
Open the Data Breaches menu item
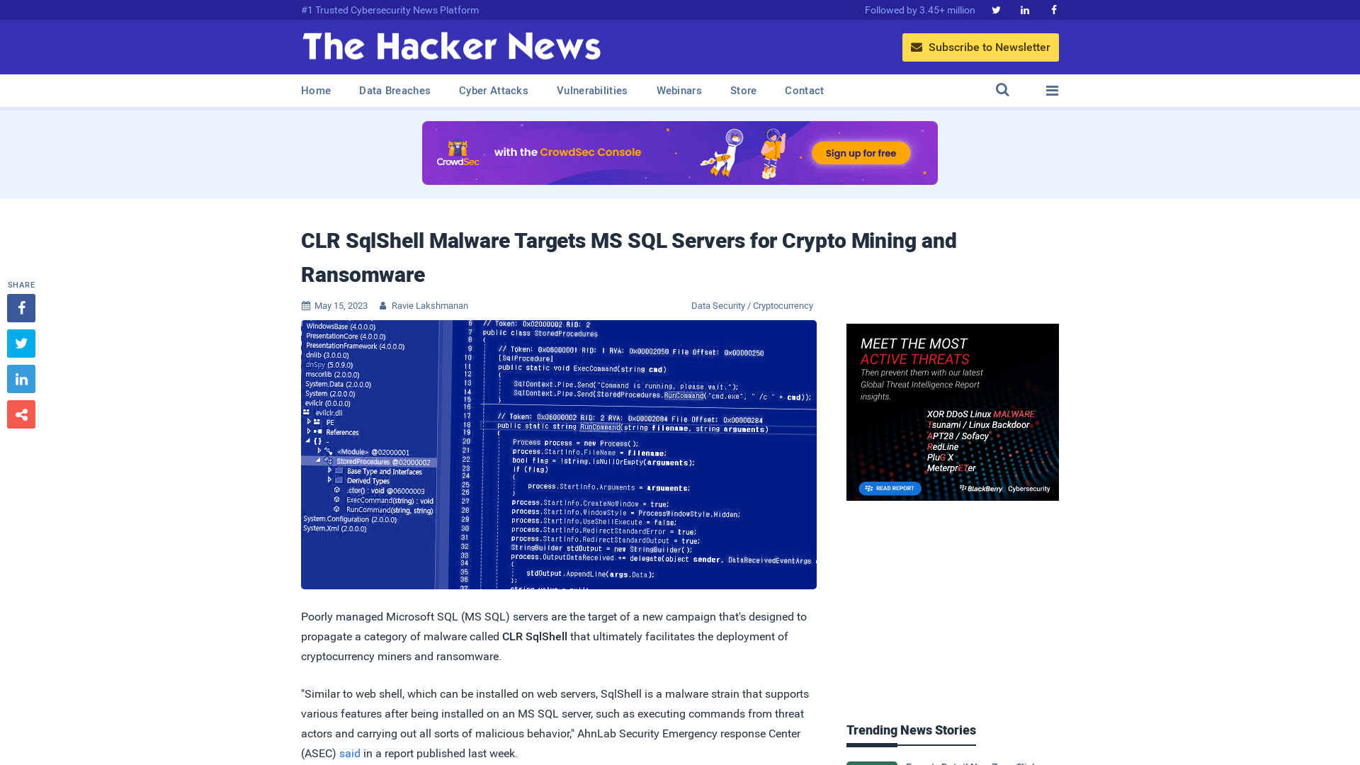click(x=394, y=90)
